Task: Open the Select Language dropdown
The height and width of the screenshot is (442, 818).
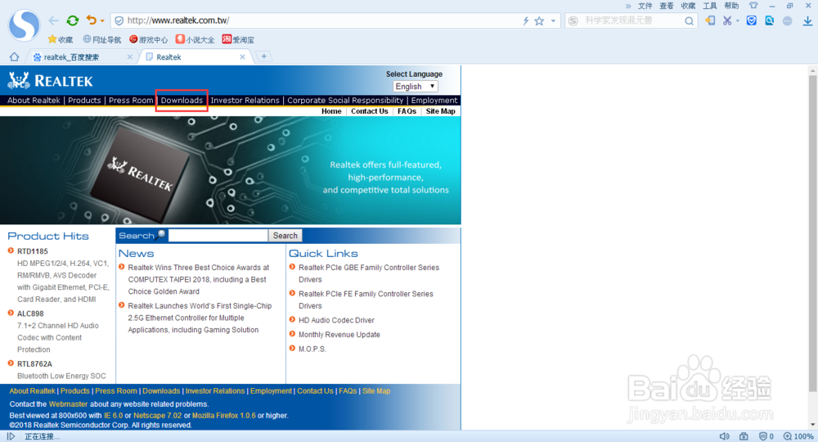Action: 416,86
